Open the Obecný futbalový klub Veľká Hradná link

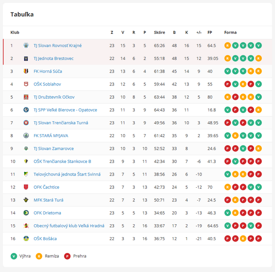pos(69,226)
